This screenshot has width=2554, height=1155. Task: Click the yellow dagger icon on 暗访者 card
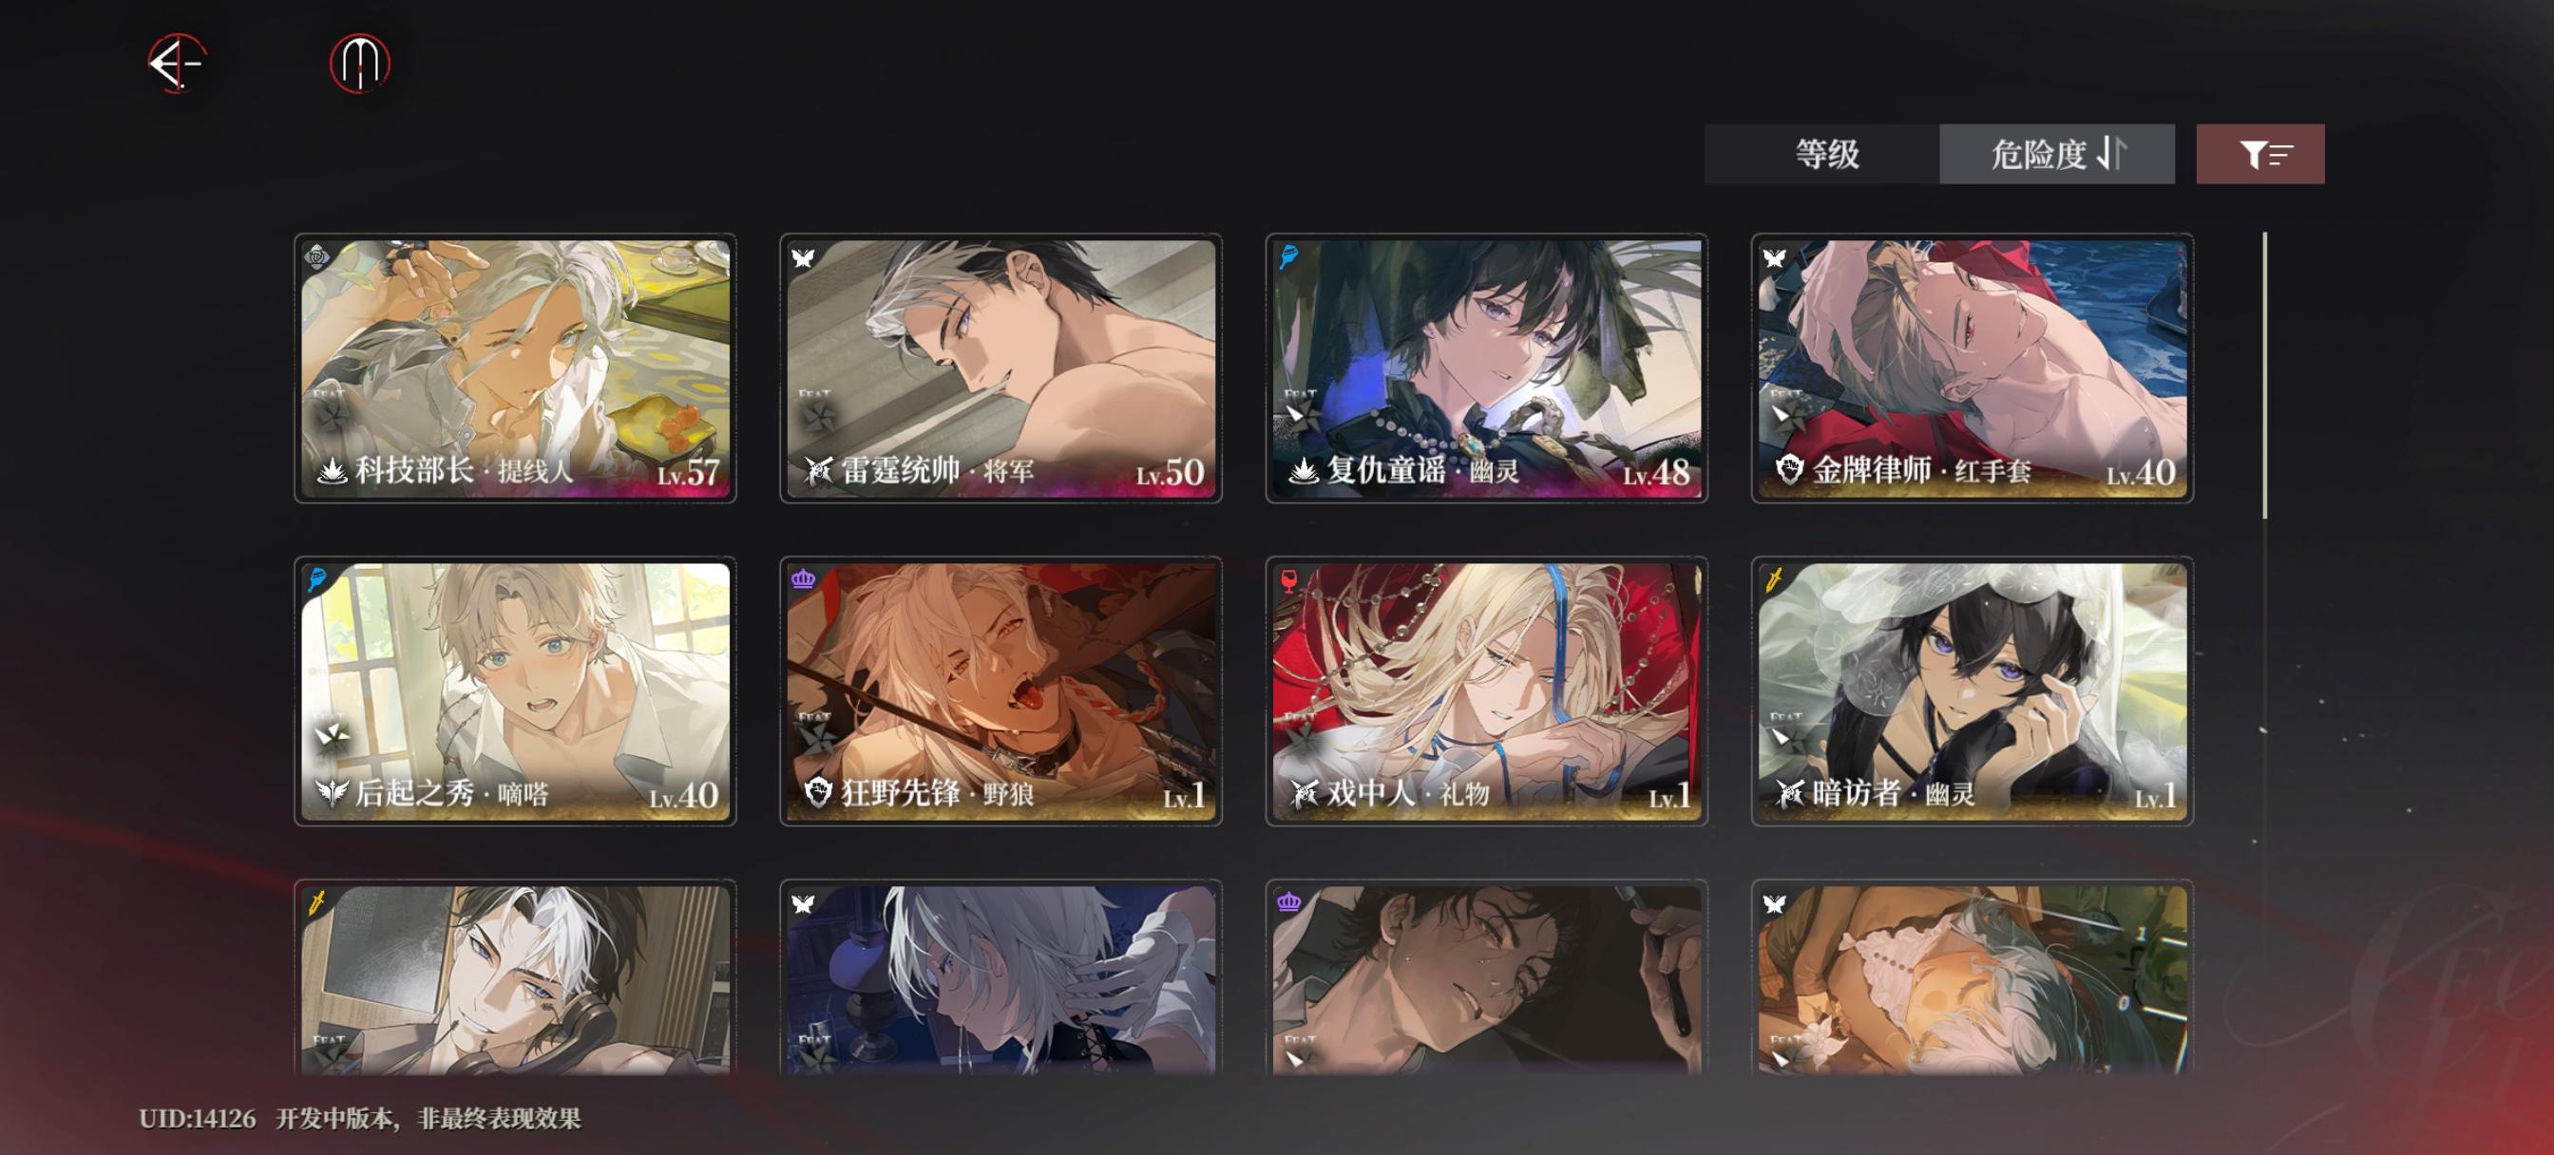point(1774,579)
